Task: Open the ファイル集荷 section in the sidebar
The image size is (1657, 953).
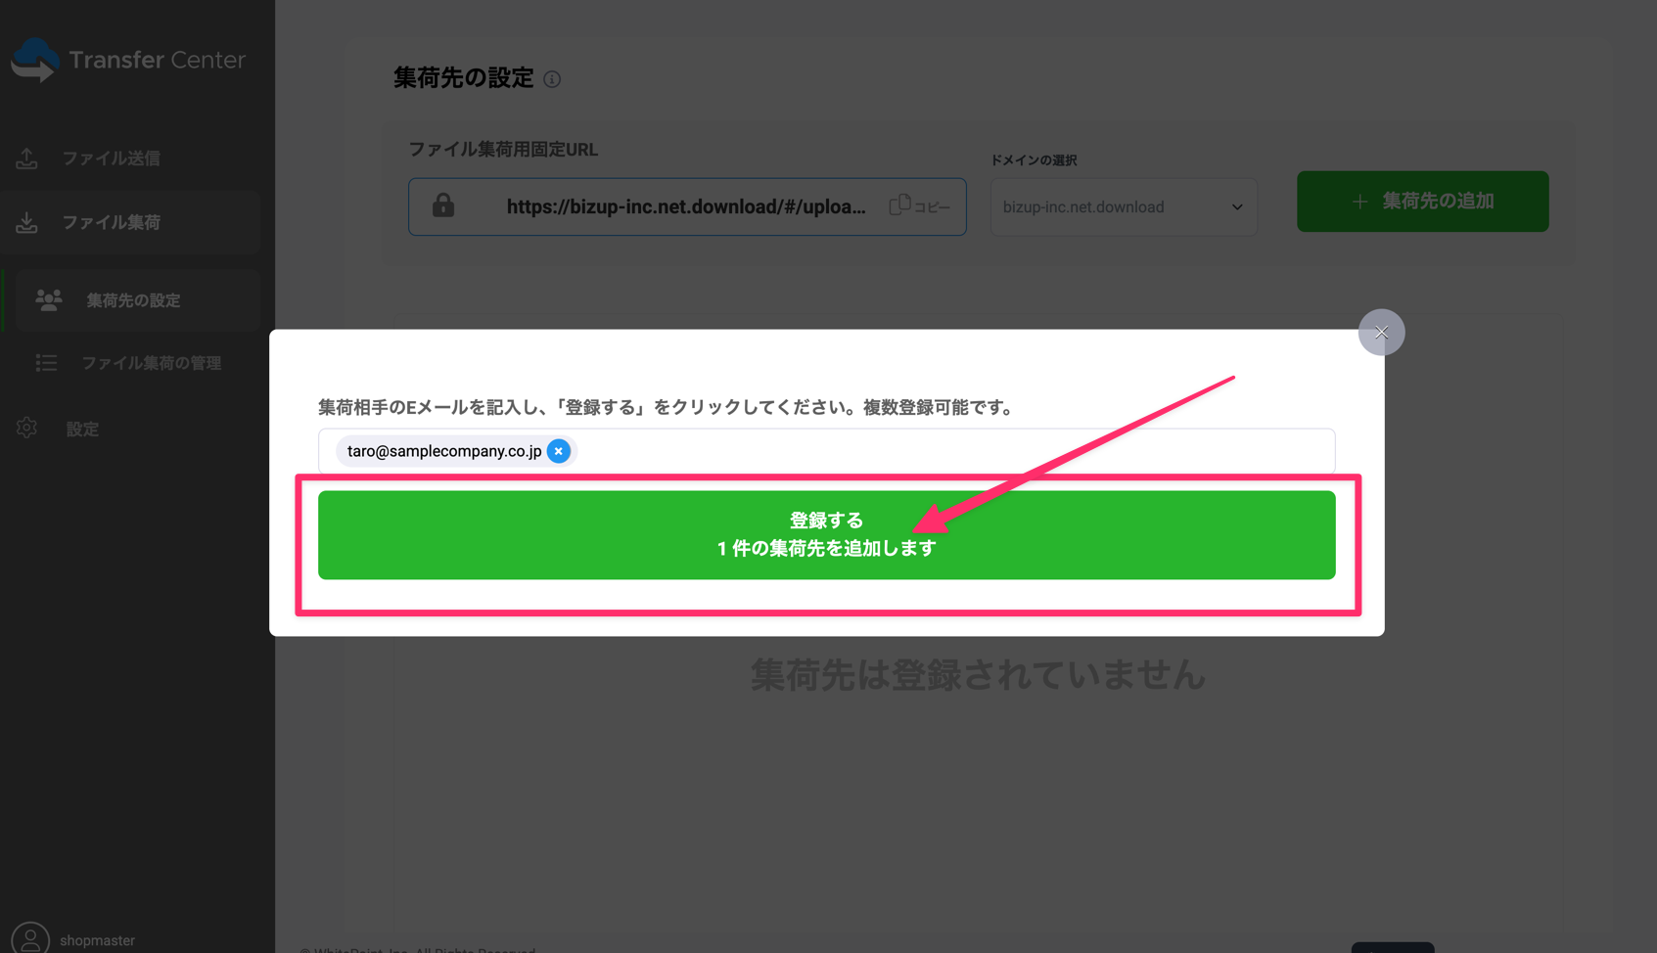Action: click(x=111, y=222)
